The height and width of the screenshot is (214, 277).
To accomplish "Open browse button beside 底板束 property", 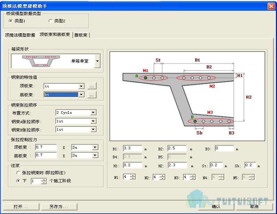I will coord(92,95).
